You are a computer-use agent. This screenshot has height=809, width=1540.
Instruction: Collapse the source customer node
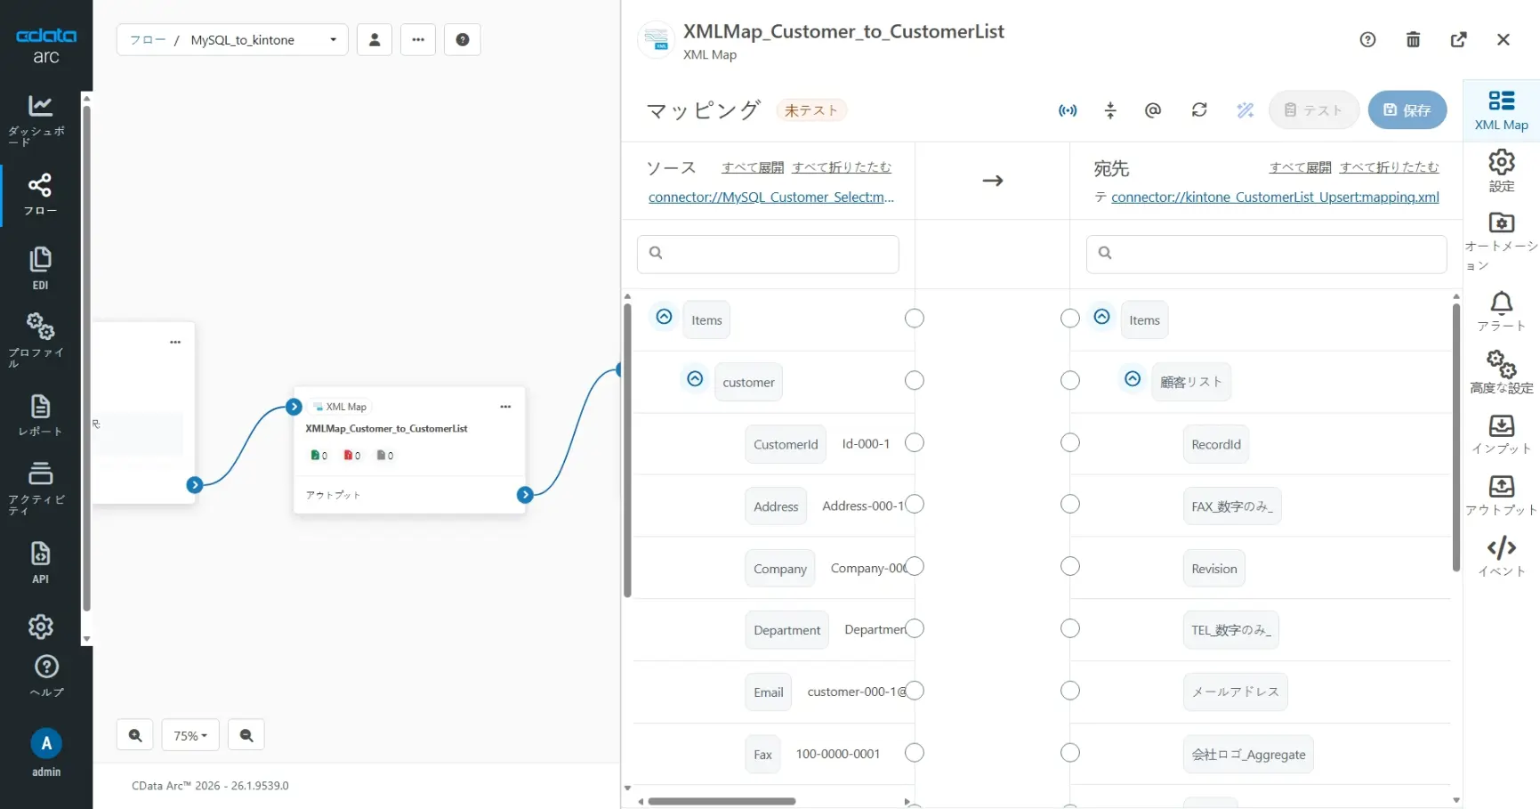tap(695, 379)
